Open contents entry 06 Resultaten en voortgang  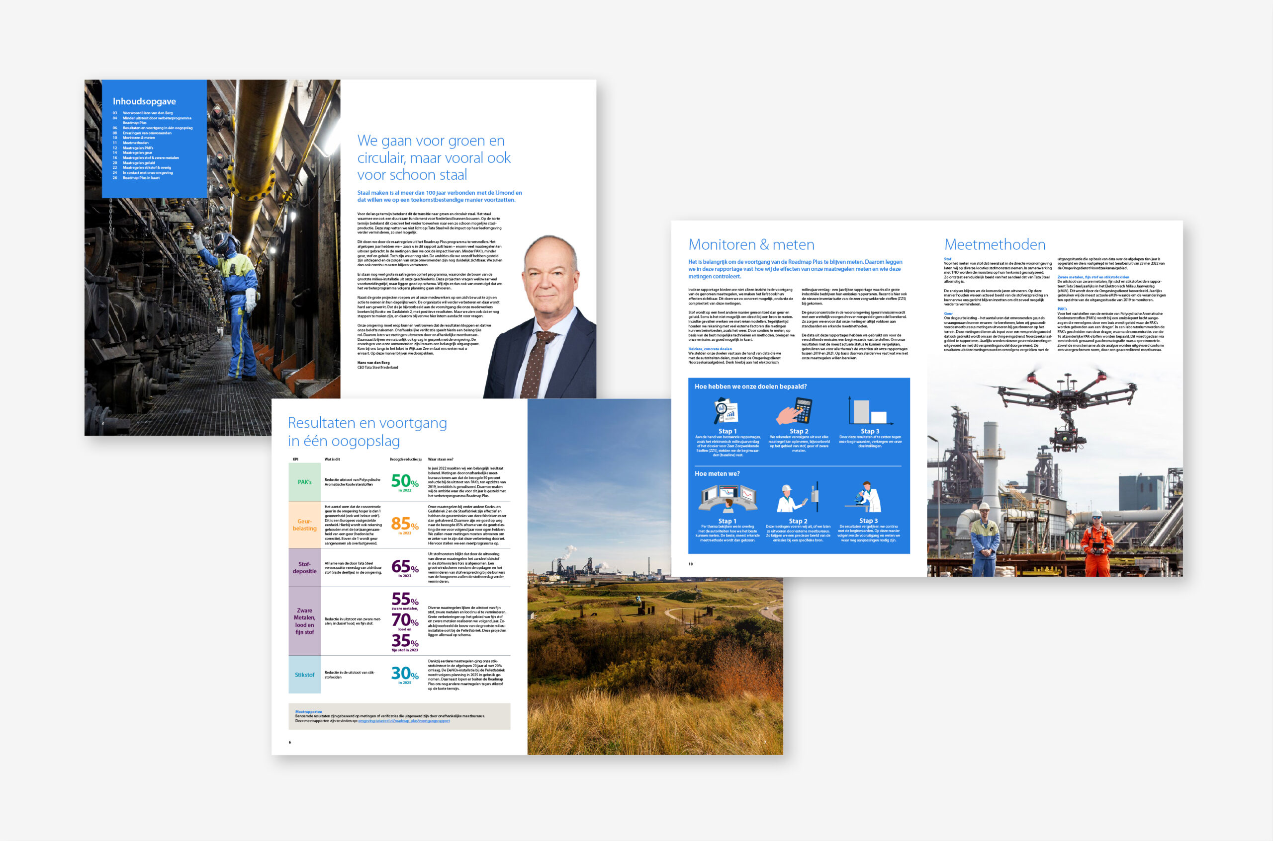pyautogui.click(x=153, y=128)
